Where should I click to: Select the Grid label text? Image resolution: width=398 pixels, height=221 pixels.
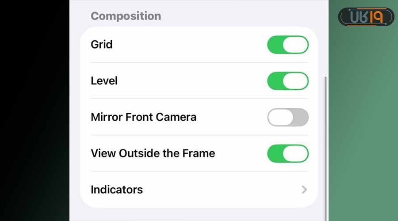[x=101, y=45]
